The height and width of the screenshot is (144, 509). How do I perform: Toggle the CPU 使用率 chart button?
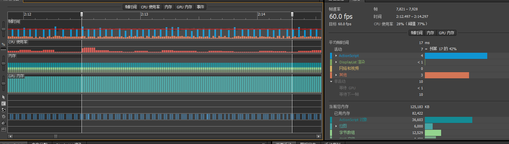pos(150,7)
